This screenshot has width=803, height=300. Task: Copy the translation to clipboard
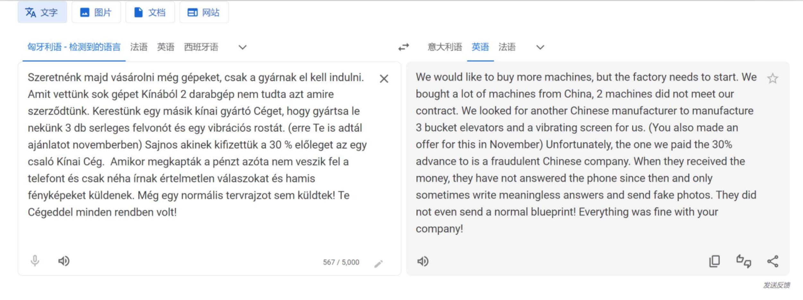click(714, 261)
